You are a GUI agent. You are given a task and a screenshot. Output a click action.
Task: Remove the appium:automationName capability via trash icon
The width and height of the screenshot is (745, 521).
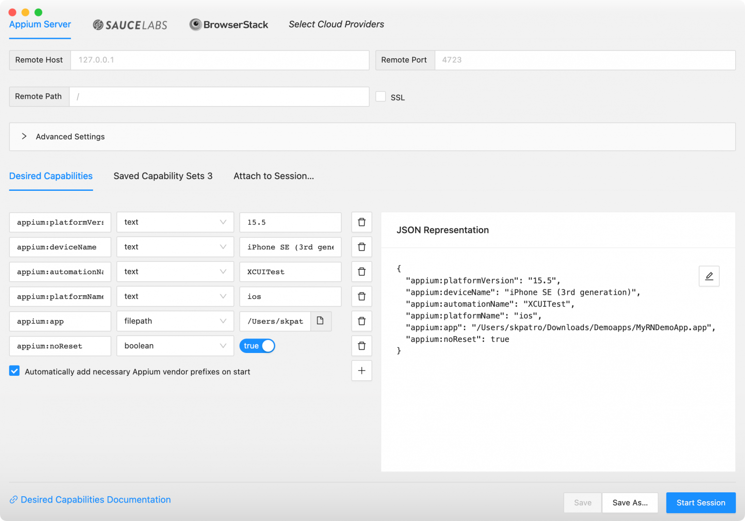click(361, 272)
